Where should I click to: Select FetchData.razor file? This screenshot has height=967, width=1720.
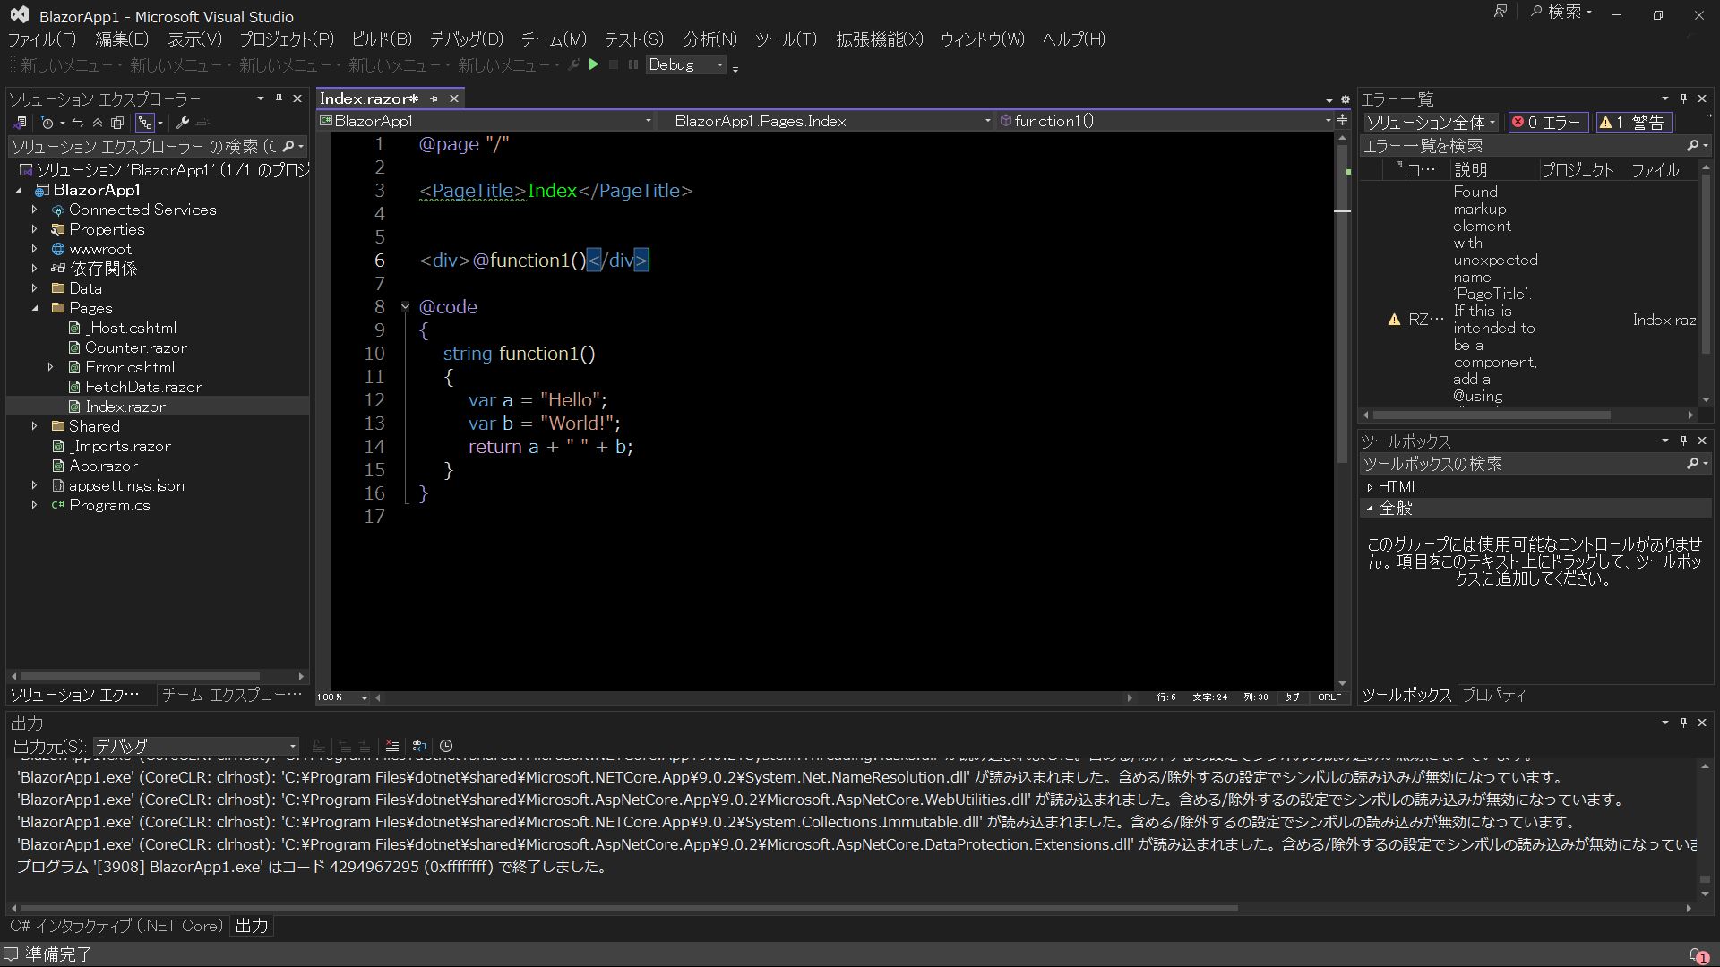pos(143,387)
